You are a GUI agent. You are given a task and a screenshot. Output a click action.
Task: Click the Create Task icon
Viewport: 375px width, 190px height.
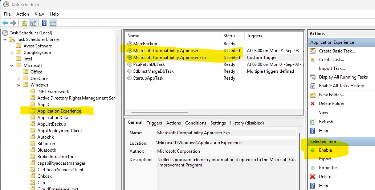click(x=313, y=60)
